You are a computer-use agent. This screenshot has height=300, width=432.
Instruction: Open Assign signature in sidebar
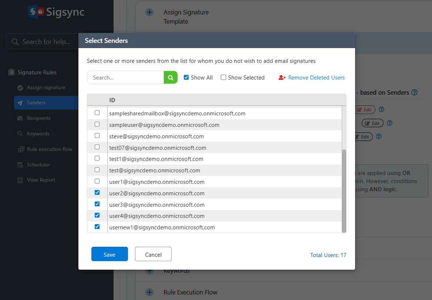pyautogui.click(x=46, y=88)
